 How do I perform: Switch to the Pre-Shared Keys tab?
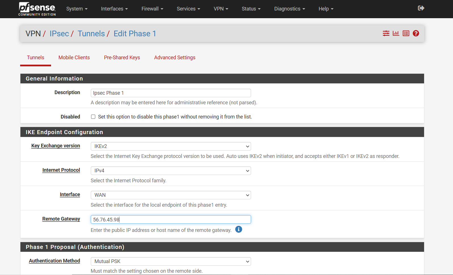122,58
